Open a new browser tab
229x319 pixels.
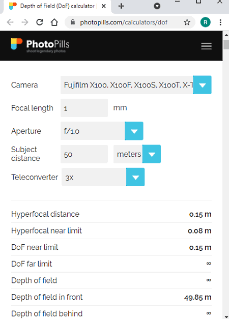[121, 6]
